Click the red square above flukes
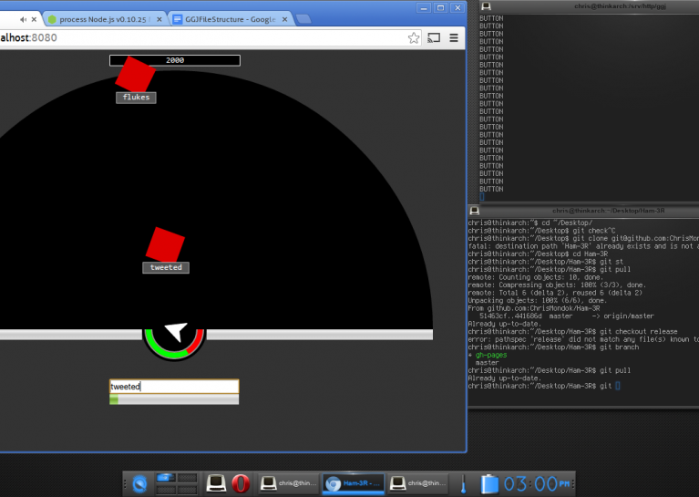 (x=135, y=74)
